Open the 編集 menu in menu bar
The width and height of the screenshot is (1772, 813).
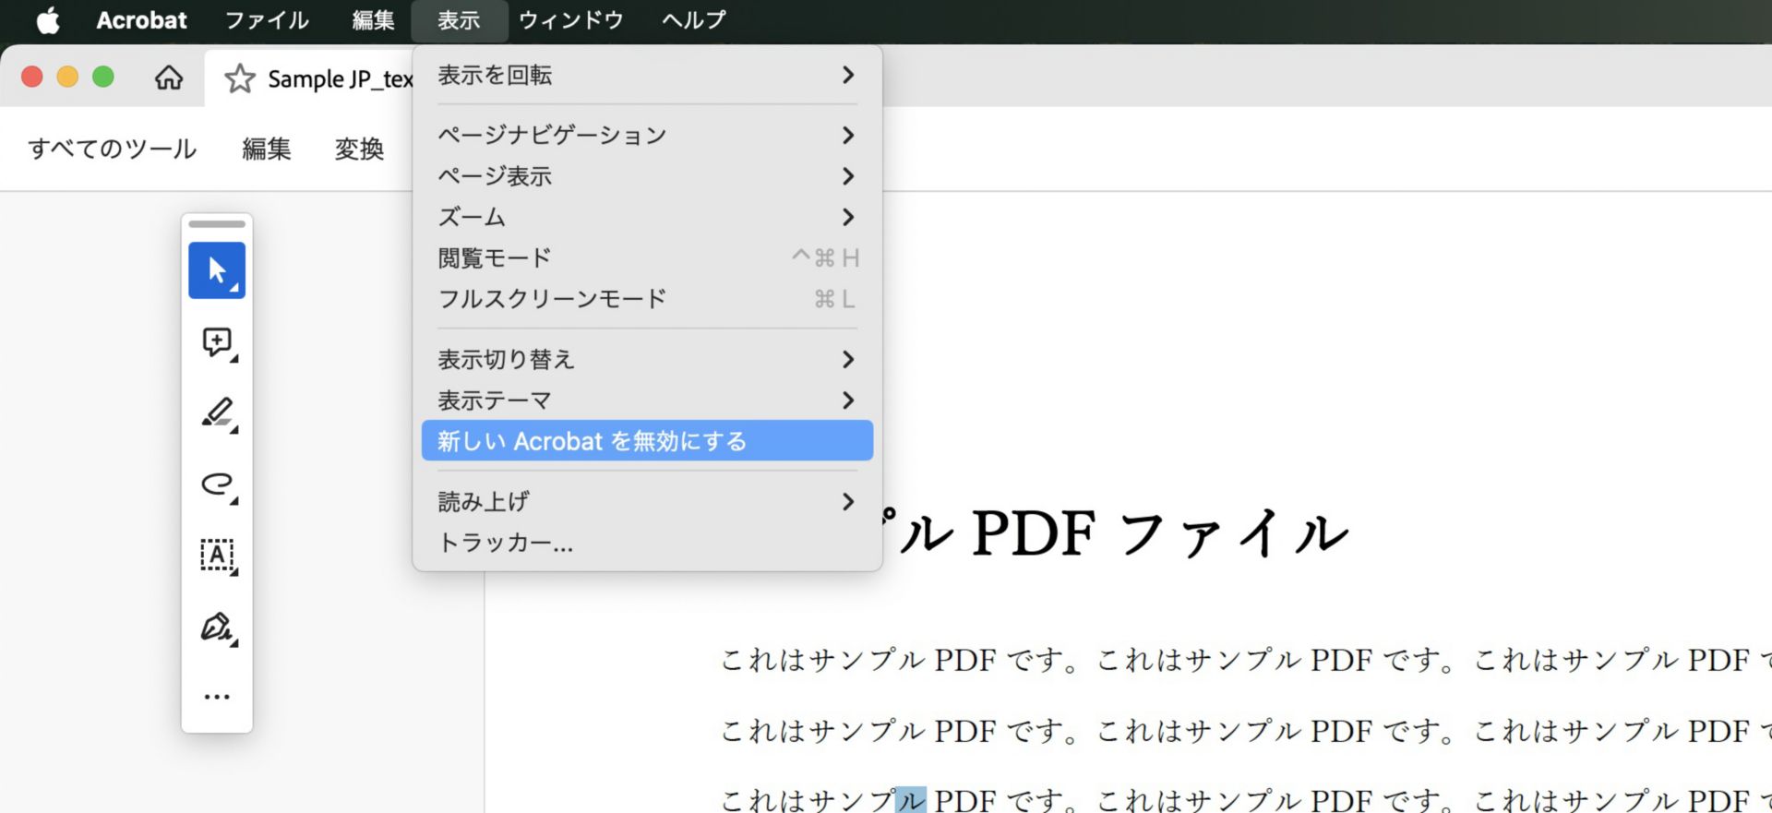tap(374, 20)
